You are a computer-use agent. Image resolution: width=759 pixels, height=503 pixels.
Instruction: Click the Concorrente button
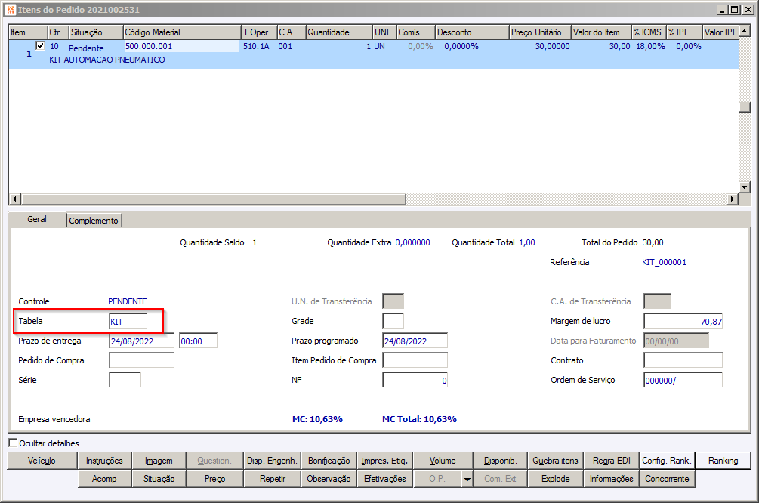click(x=667, y=479)
